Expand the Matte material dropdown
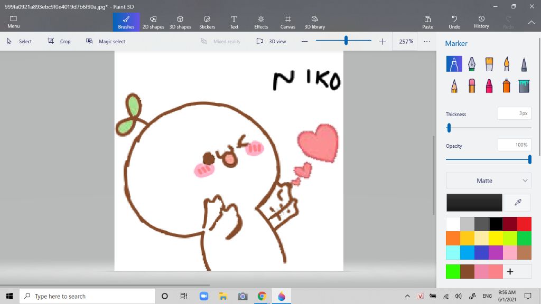This screenshot has width=541, height=304. 489,180
